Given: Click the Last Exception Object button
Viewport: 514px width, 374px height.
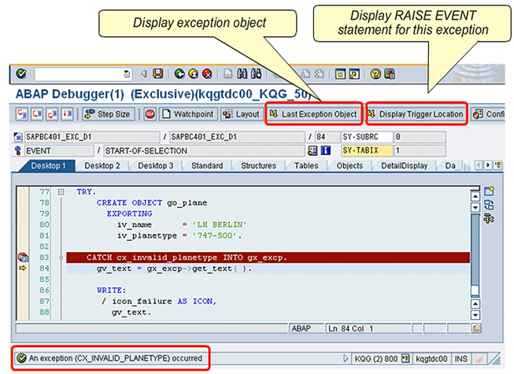Looking at the screenshot, I should pos(313,114).
